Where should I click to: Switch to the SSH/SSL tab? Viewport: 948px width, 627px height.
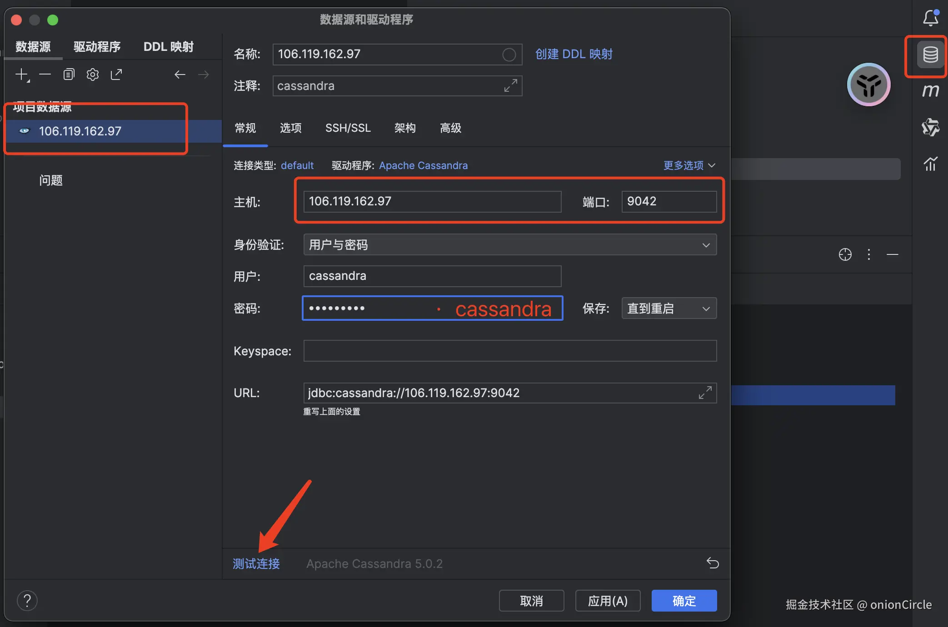pos(348,128)
